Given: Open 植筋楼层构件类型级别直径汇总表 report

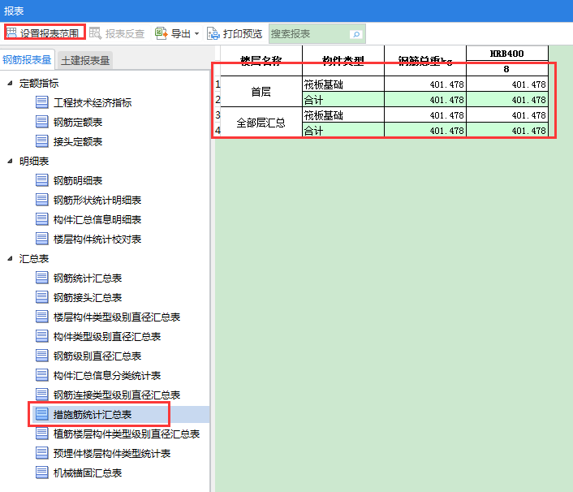Looking at the screenshot, I should pos(127,434).
